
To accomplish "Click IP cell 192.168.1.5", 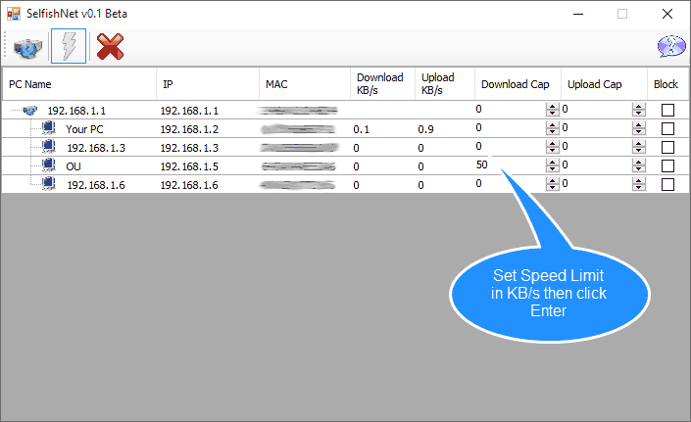I will [x=189, y=166].
